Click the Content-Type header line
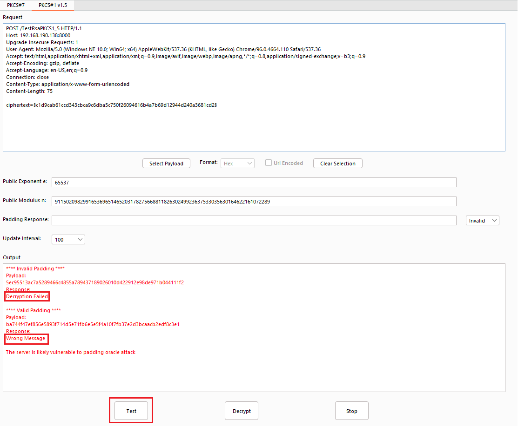This screenshot has height=426, width=518. (x=68, y=85)
